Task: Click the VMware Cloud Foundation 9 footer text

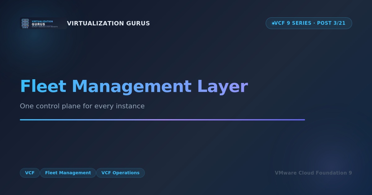Action: coord(313,173)
